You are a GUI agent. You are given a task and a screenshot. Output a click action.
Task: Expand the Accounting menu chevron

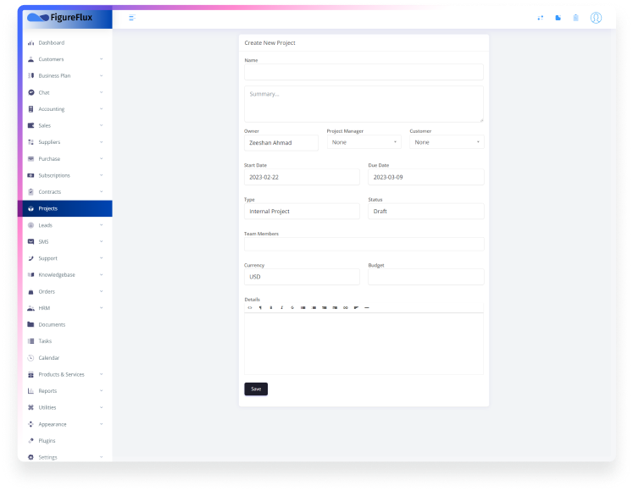point(102,109)
